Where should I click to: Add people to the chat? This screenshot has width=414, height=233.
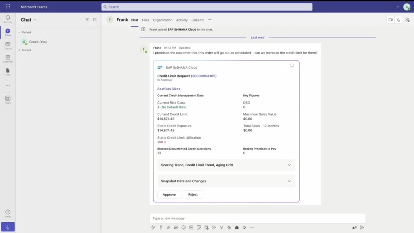tap(408, 20)
